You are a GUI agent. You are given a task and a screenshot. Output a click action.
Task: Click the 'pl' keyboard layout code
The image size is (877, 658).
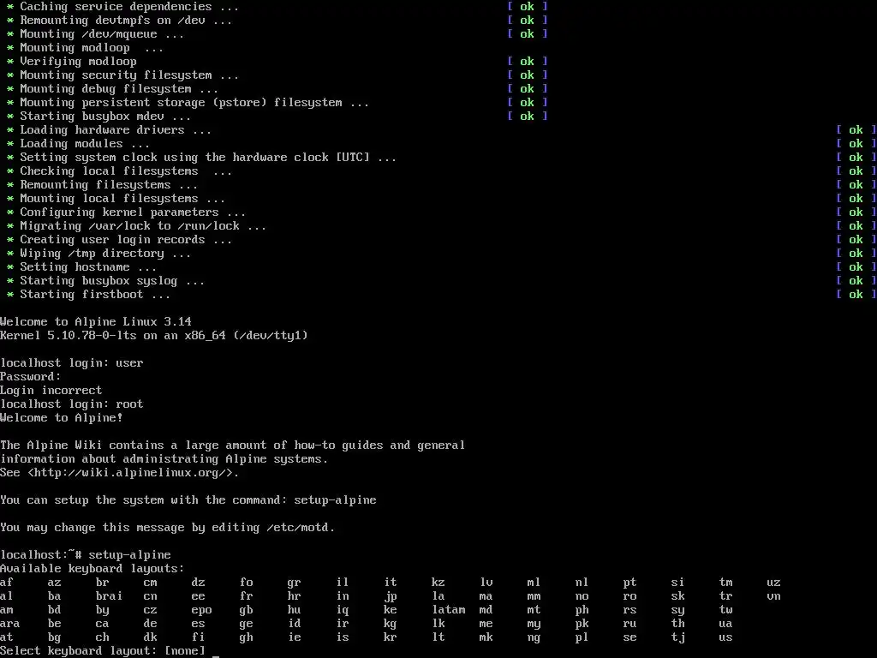coord(582,637)
